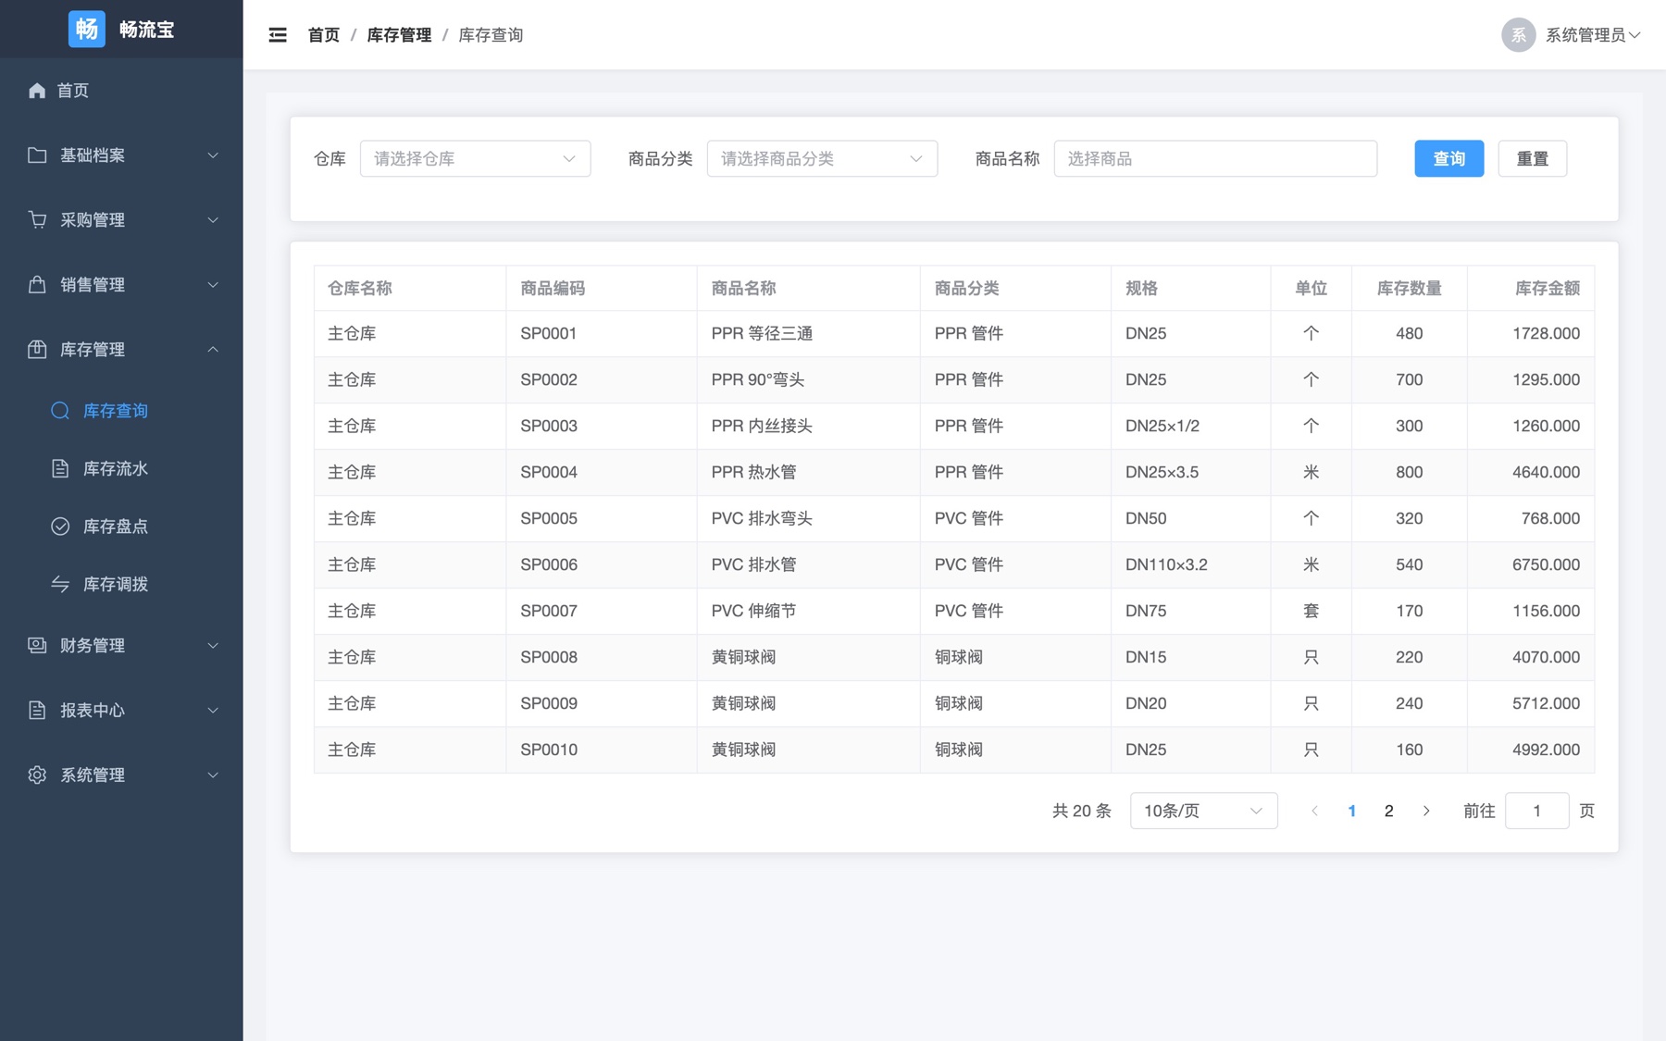Click the report icon for 报表中心
This screenshot has width=1666, height=1041.
coord(37,711)
